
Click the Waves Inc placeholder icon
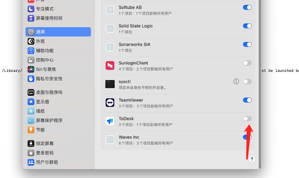pos(110,140)
